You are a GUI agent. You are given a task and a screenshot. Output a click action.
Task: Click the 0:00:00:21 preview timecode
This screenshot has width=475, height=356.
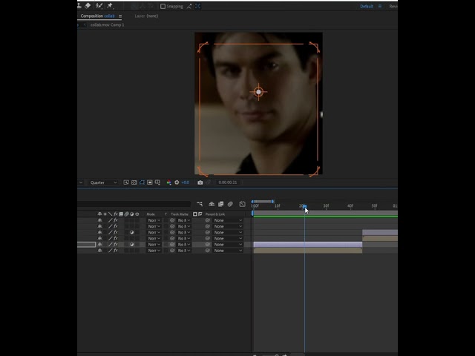pos(228,182)
